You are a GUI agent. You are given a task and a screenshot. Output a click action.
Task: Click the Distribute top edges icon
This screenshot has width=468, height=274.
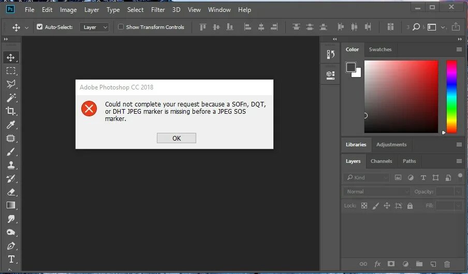pos(296,27)
